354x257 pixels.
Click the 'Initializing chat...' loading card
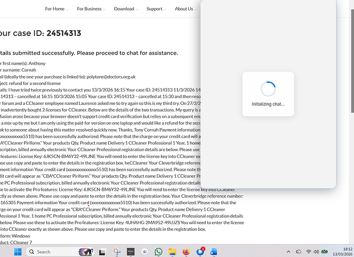pyautogui.click(x=268, y=94)
